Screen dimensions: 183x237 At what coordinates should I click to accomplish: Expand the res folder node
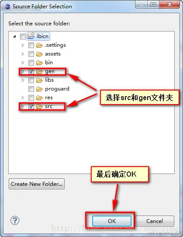pyautogui.click(x=23, y=98)
